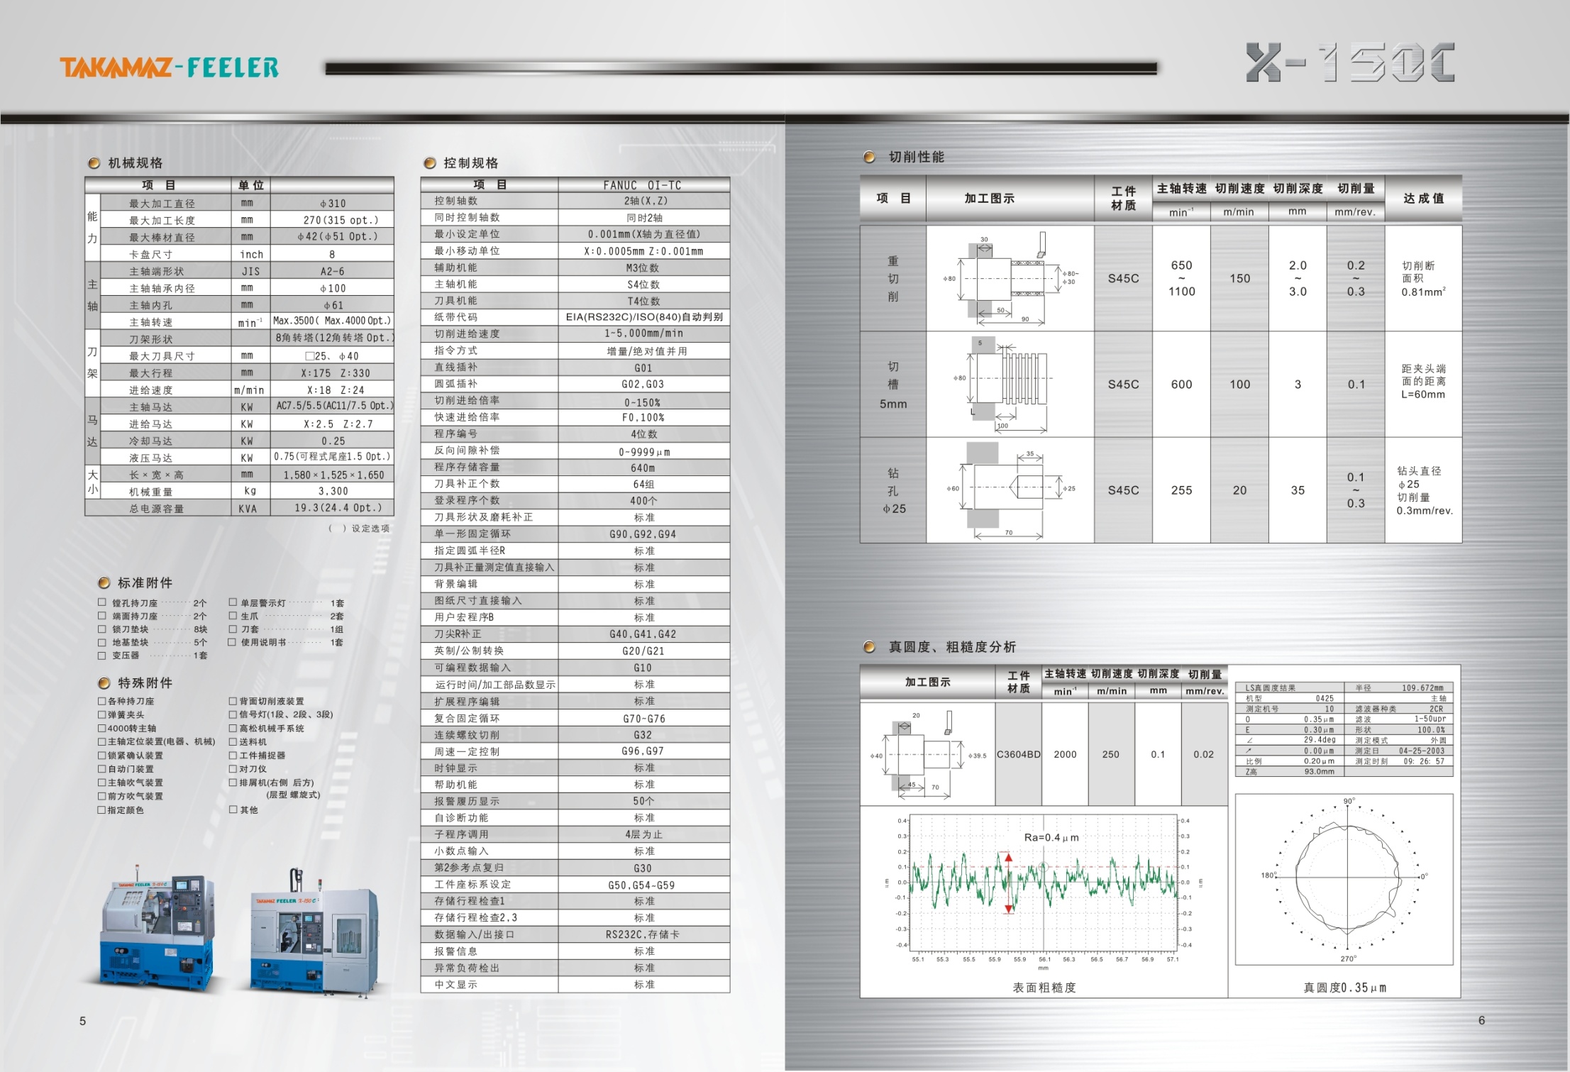1570x1072 pixels.
Task: Click the gold bullet beside 特殊附件
Action: pos(104,683)
